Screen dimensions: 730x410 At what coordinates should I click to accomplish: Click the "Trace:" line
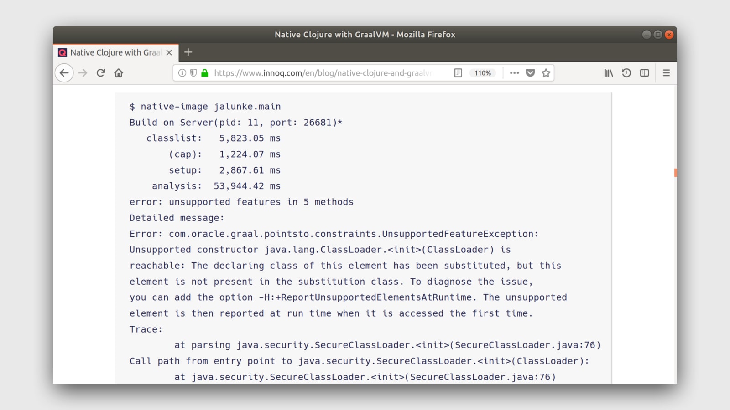click(x=146, y=329)
